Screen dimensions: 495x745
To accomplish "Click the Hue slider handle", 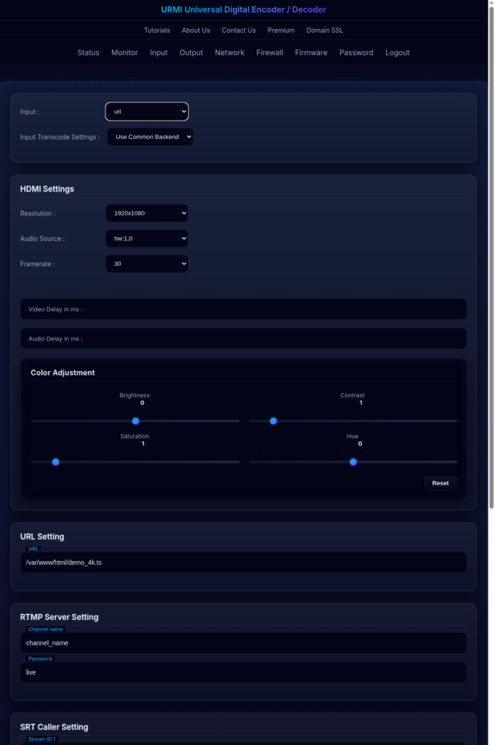I will point(353,462).
